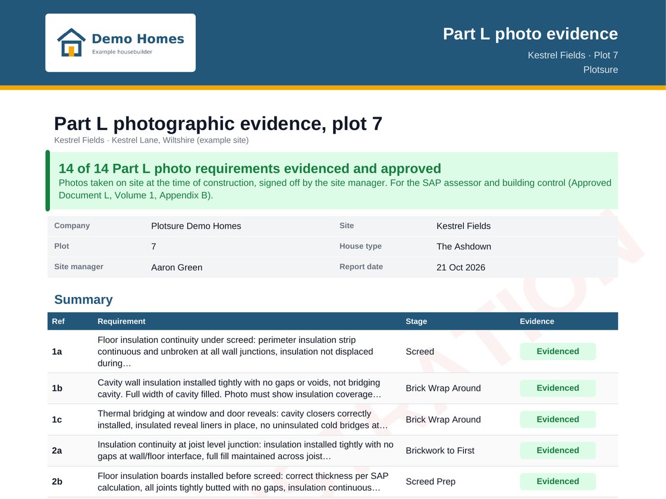Click the '1b' reference cell
The height and width of the screenshot is (499, 666).
click(x=57, y=389)
